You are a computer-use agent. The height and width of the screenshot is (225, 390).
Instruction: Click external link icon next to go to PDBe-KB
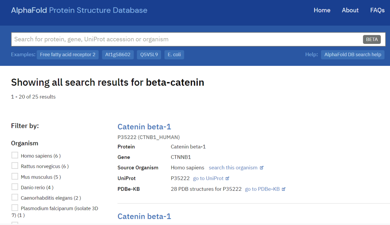284,189
